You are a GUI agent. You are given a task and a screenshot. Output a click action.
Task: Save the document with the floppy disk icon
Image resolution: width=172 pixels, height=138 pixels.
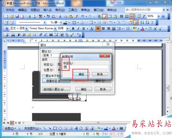tap(17, 16)
